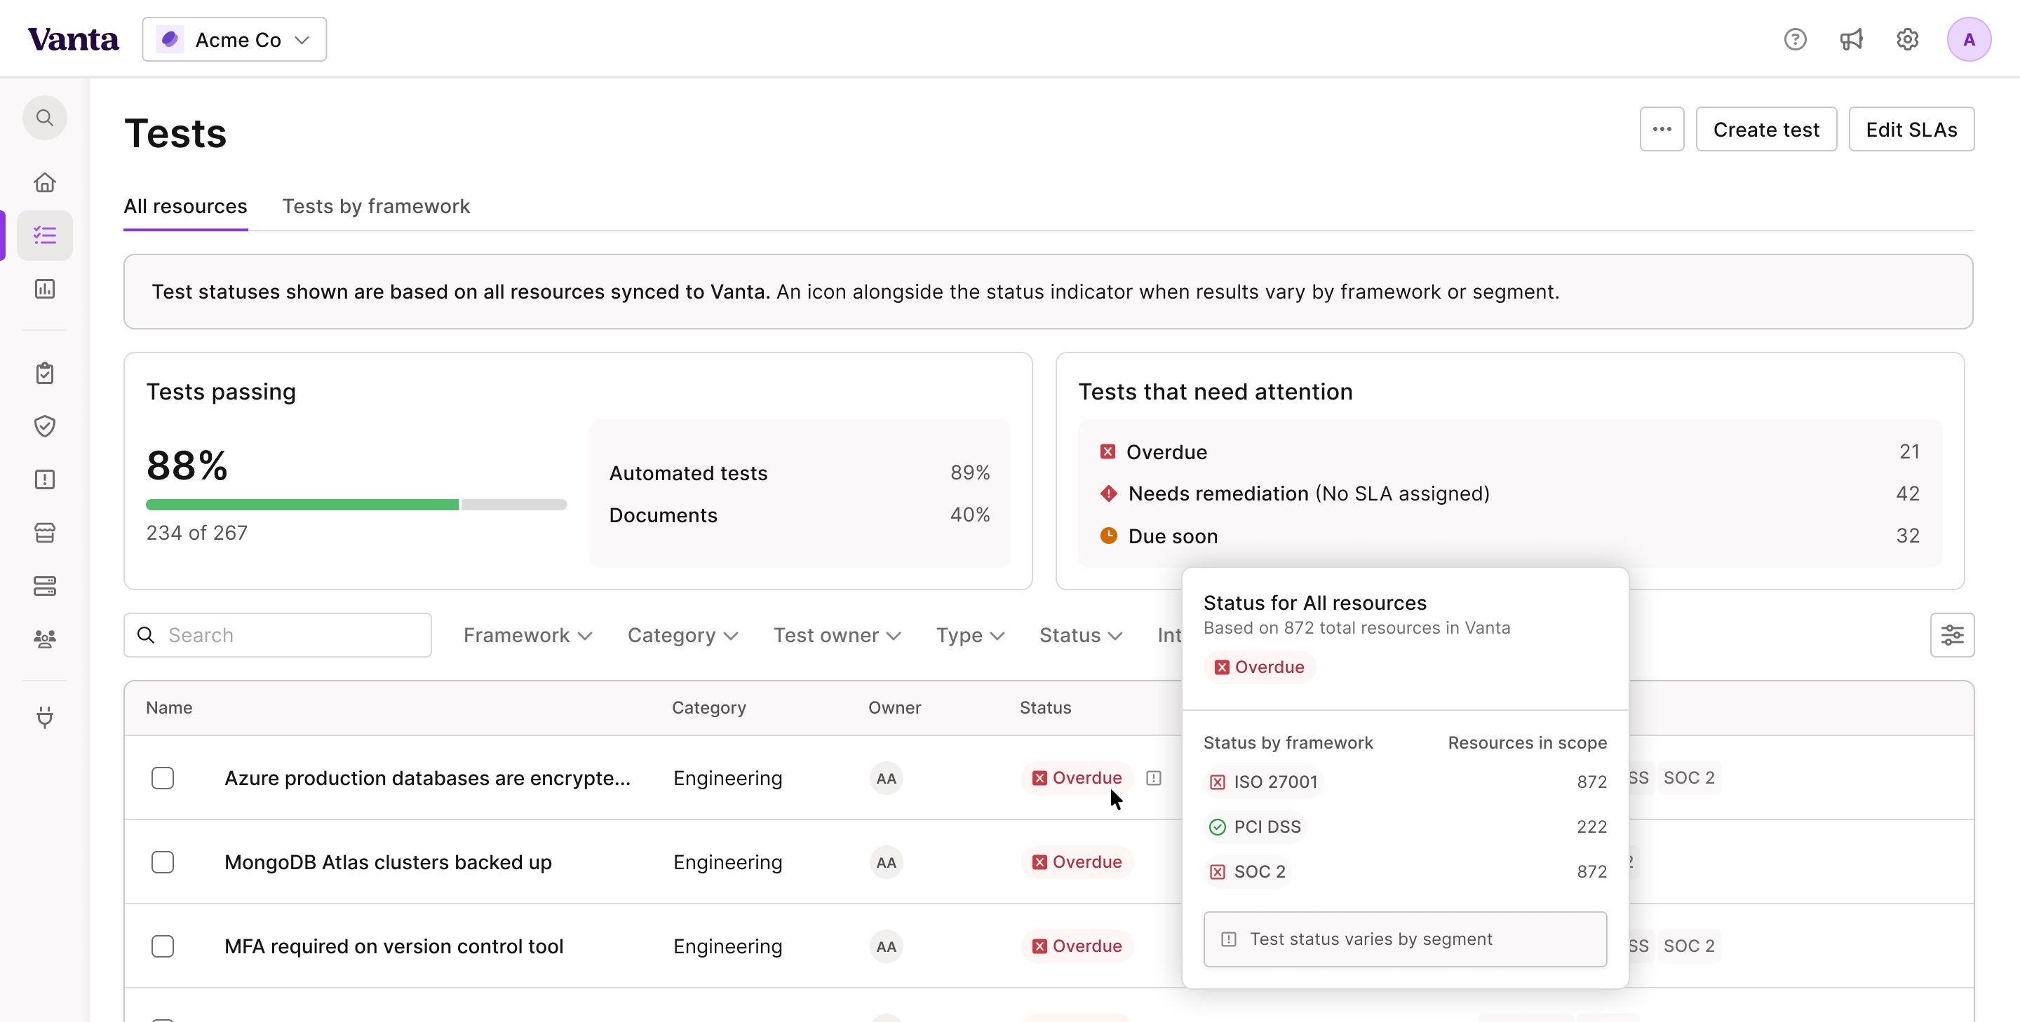Screen dimensions: 2020x1022
Task: Click the people icon in sidebar
Action: (45, 639)
